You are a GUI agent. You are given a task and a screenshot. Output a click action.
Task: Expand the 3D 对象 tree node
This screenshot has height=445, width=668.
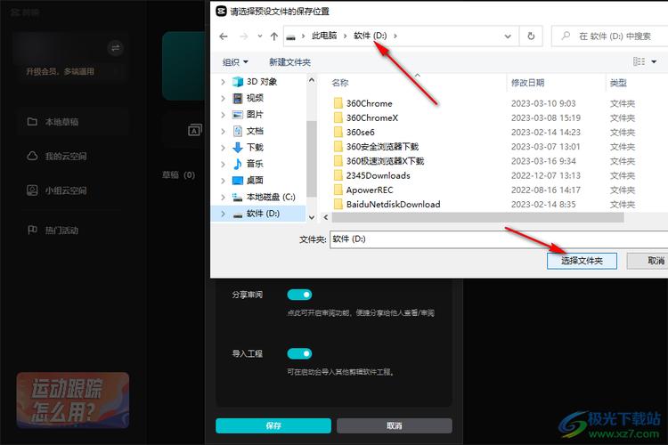point(223,82)
